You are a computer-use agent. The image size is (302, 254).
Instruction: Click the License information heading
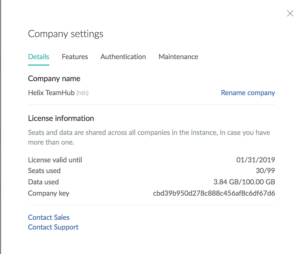tap(61, 118)
